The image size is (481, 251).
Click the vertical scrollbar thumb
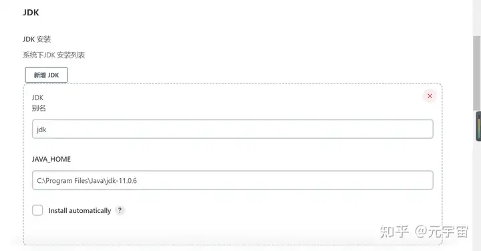click(x=476, y=73)
